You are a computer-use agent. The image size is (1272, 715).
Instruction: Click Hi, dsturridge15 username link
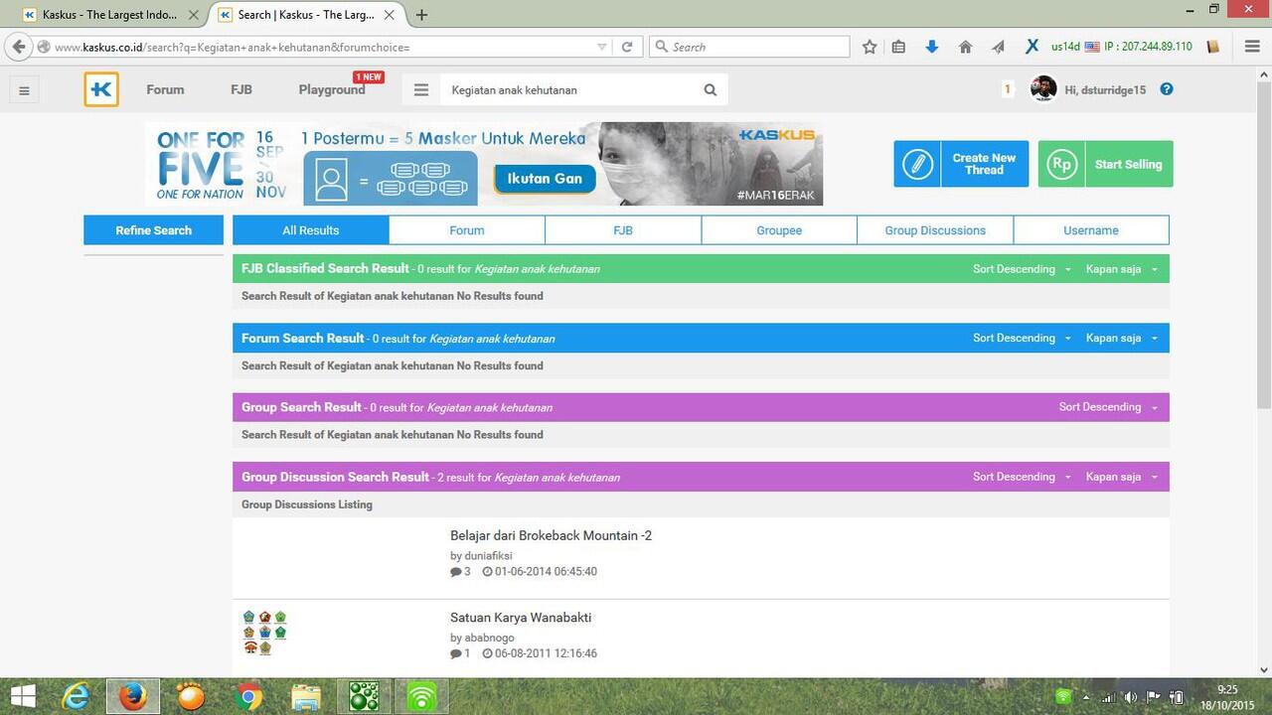coord(1105,89)
